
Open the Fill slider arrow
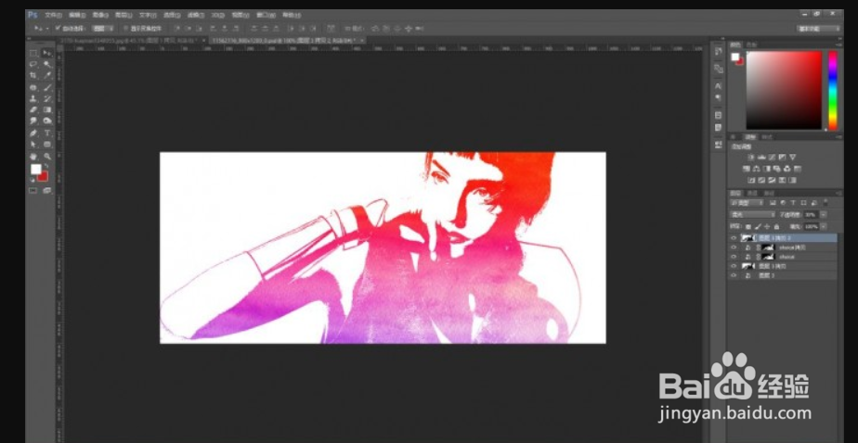click(824, 226)
